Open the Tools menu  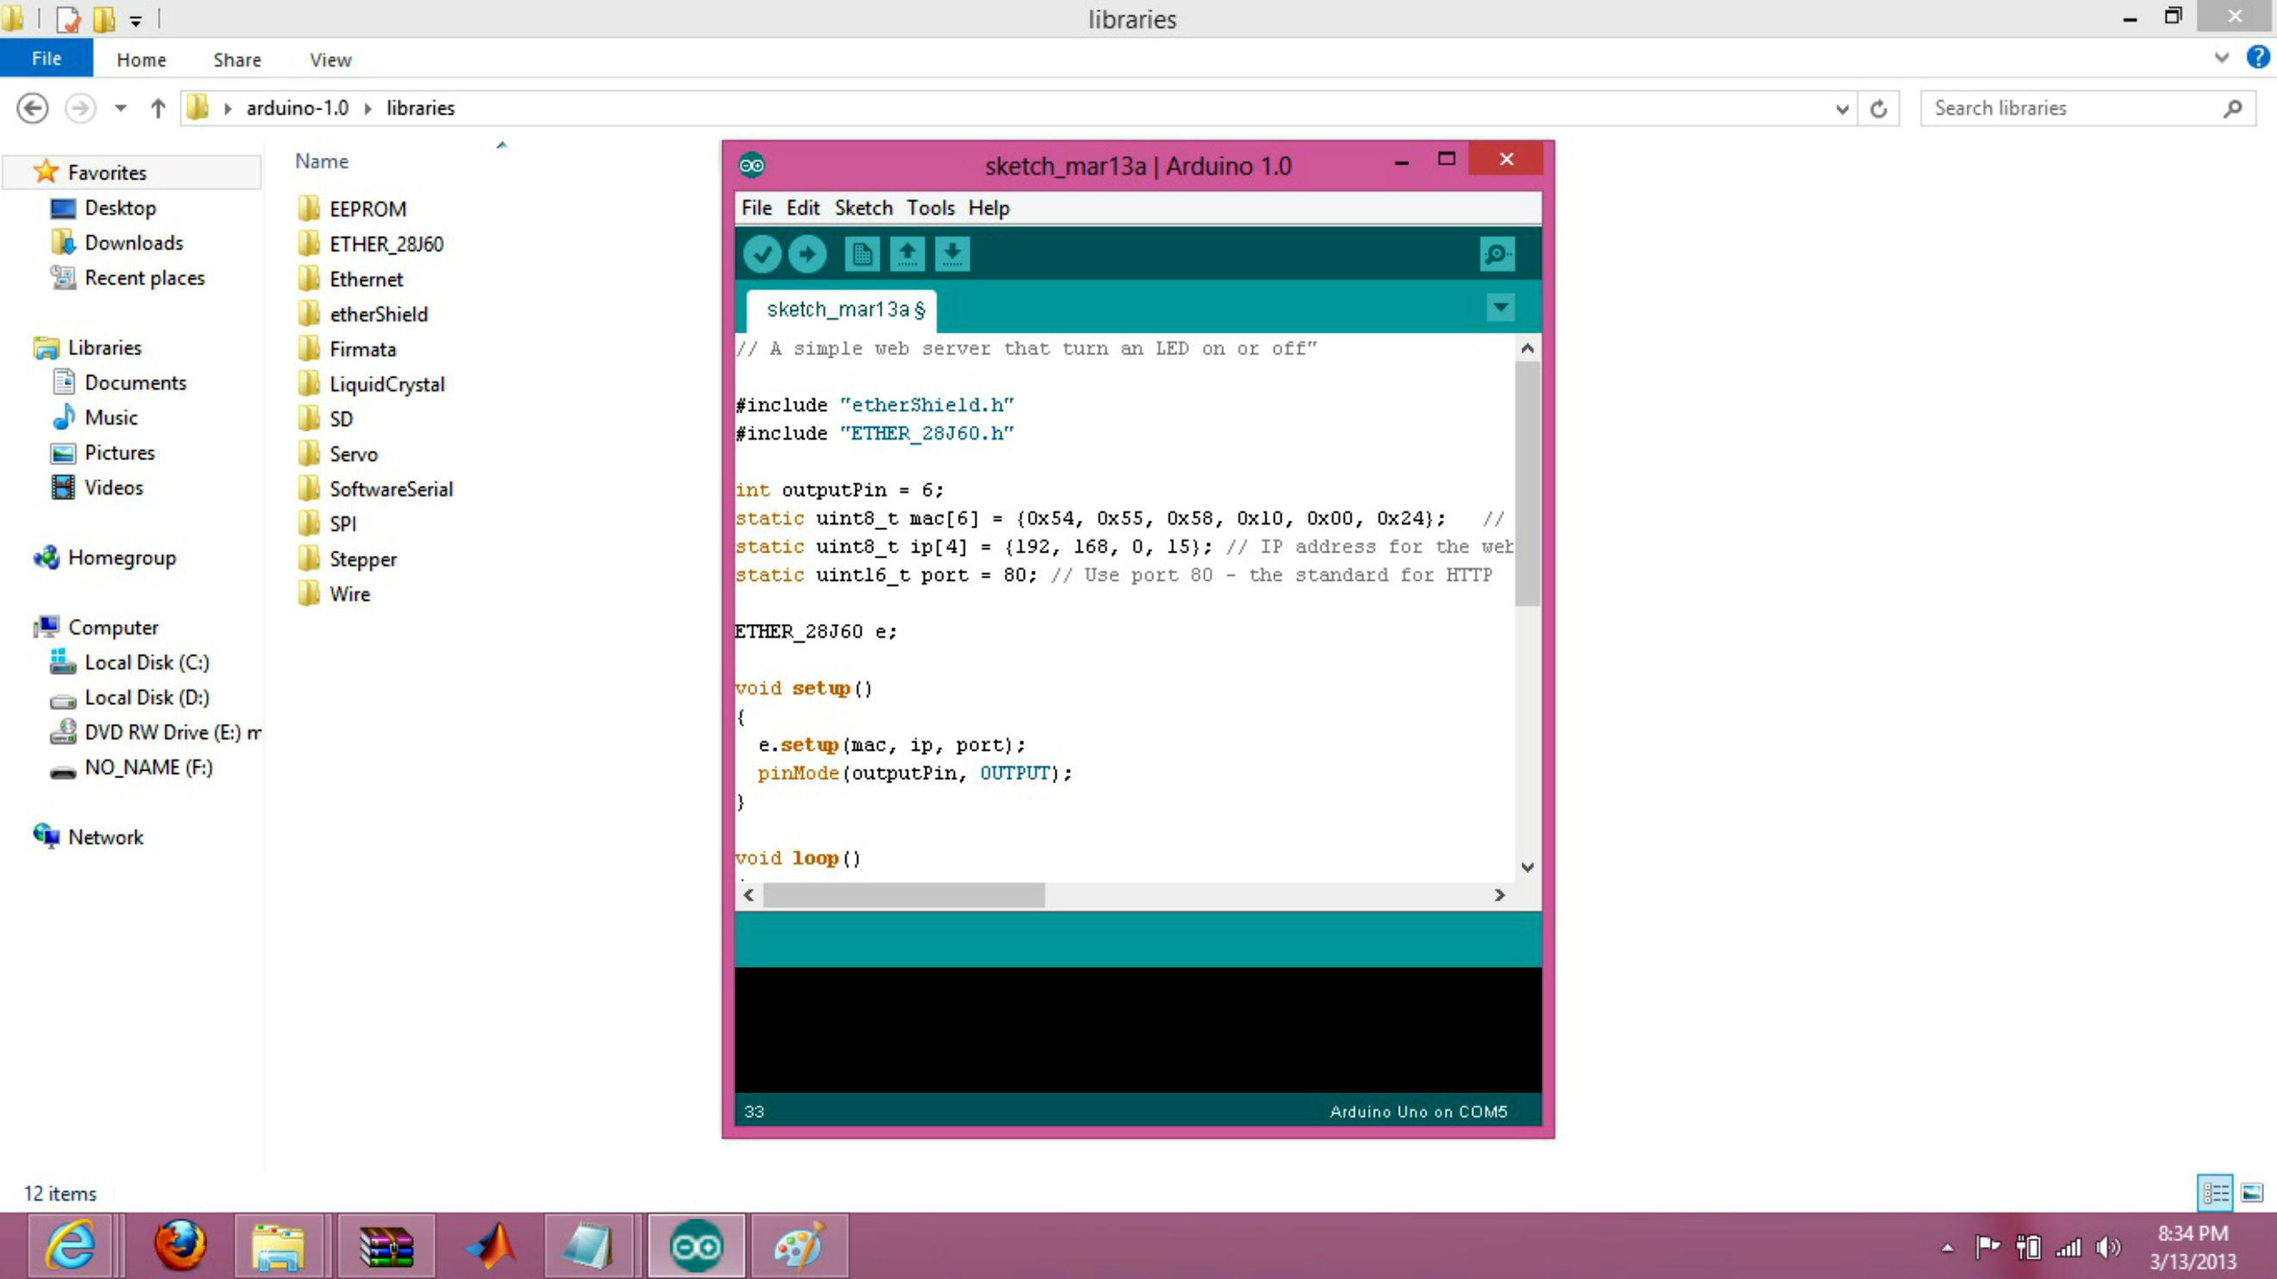(929, 208)
